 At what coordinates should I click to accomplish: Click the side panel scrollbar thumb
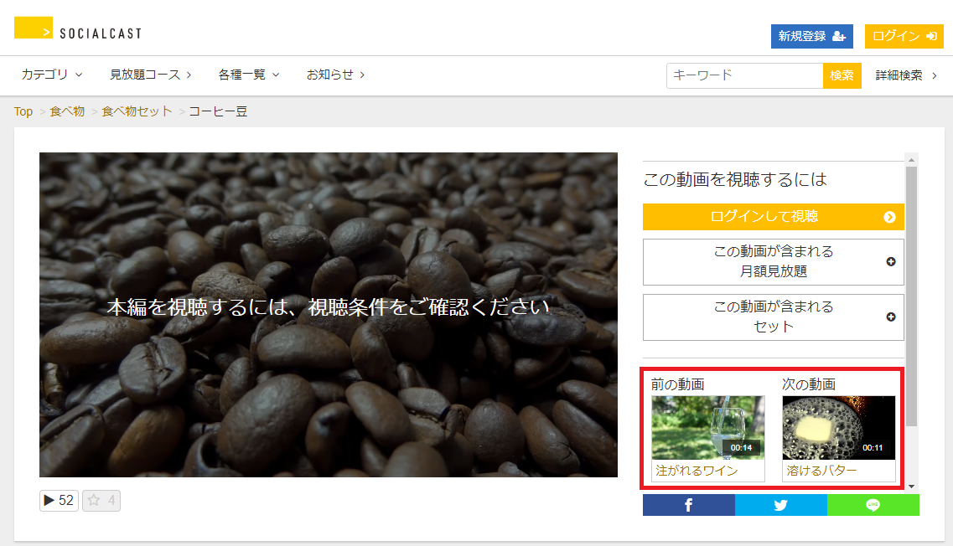(x=911, y=296)
